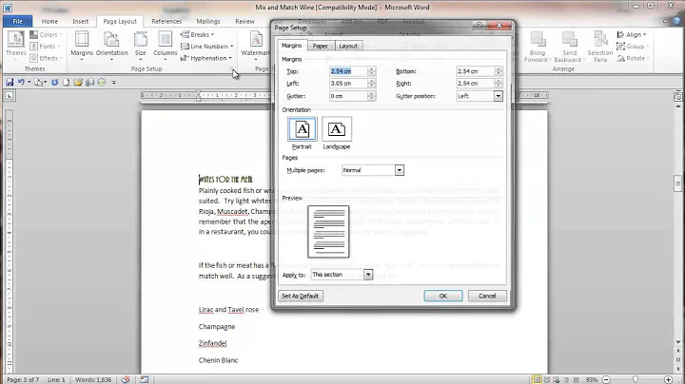This screenshot has height=384, width=685.
Task: Open the Hyphenation dropdown
Action: [x=206, y=58]
